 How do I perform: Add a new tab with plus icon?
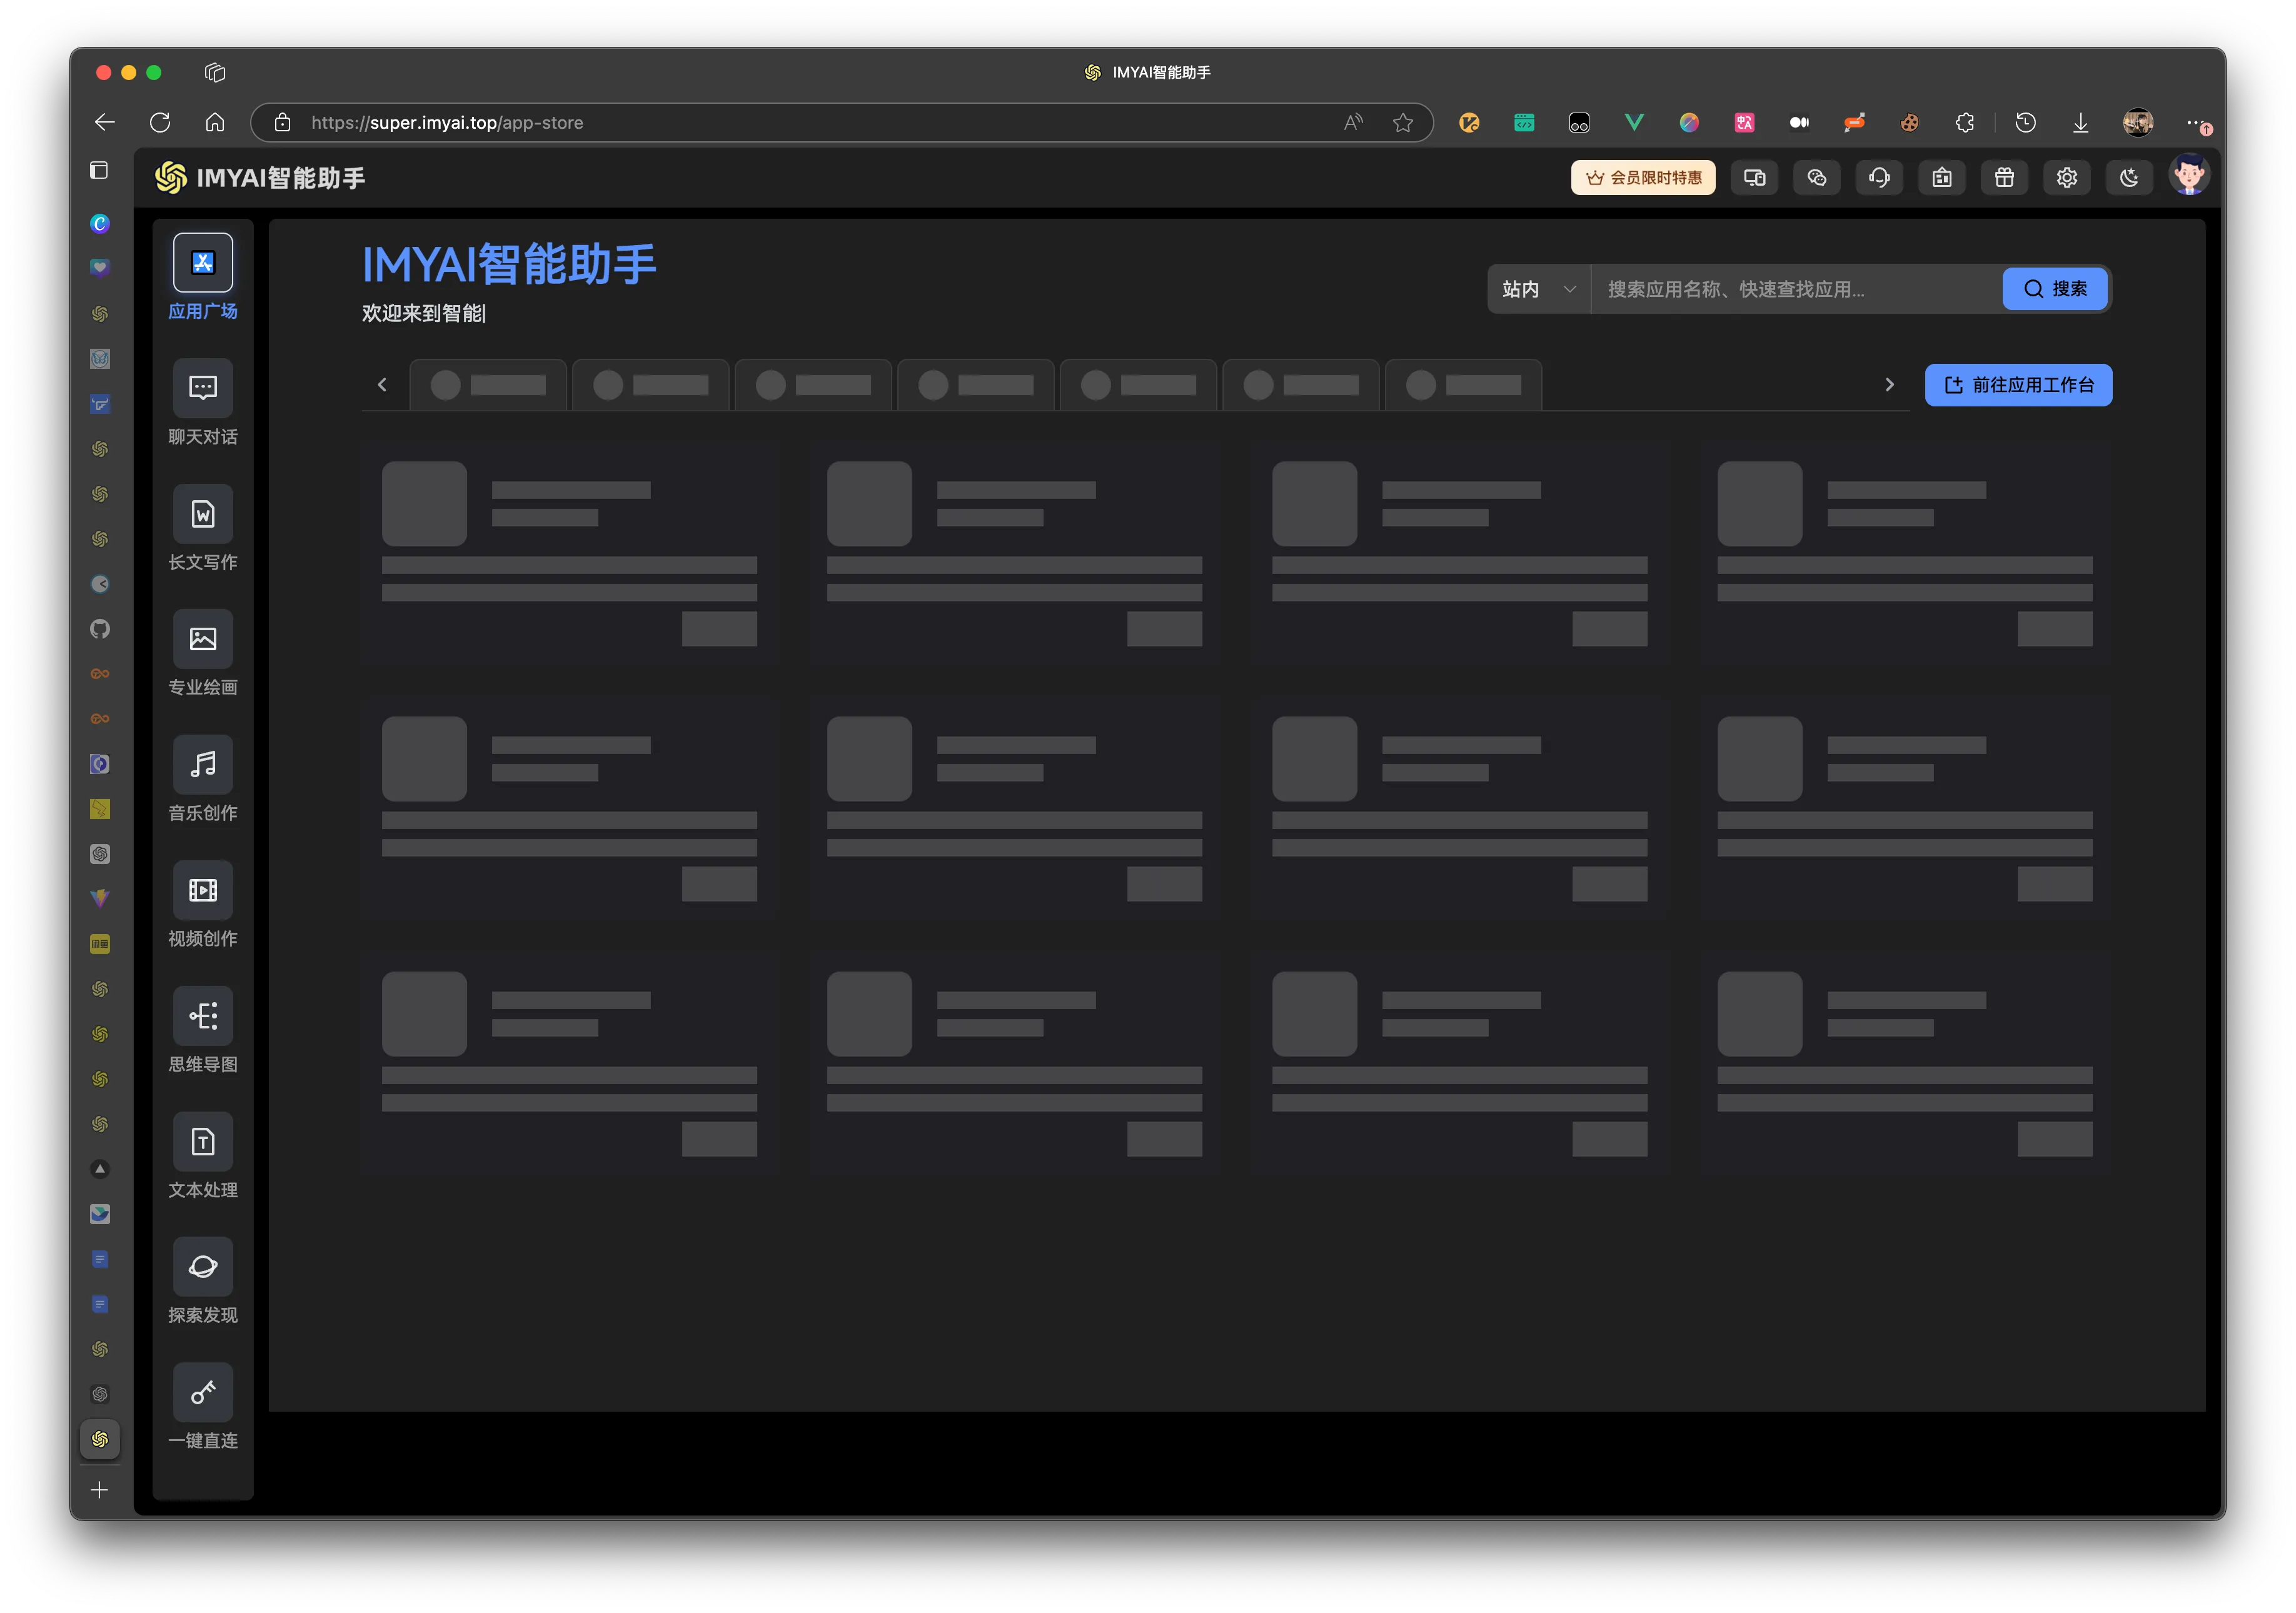click(x=99, y=1490)
